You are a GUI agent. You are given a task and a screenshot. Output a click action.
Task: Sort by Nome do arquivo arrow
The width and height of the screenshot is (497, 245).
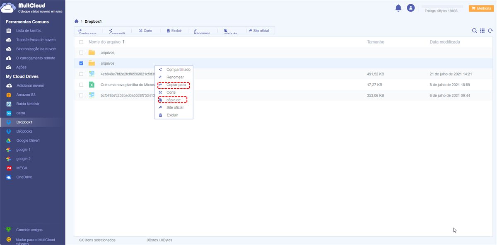coord(123,42)
